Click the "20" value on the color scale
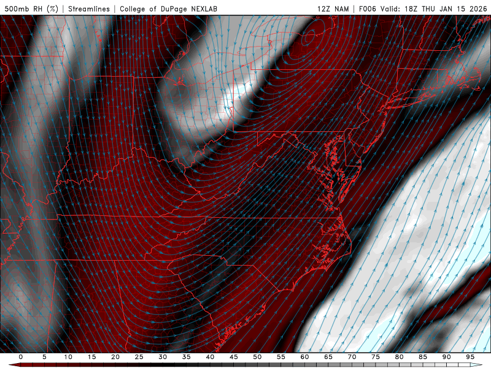 [x=115, y=357]
